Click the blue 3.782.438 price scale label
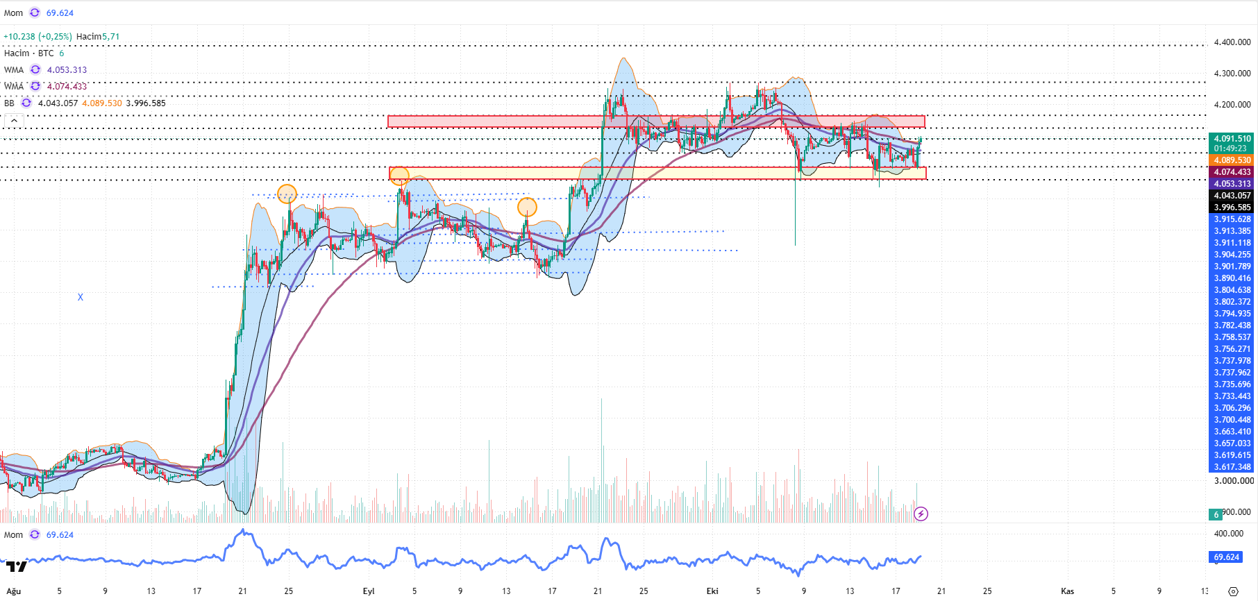The height and width of the screenshot is (601, 1258). click(x=1231, y=325)
